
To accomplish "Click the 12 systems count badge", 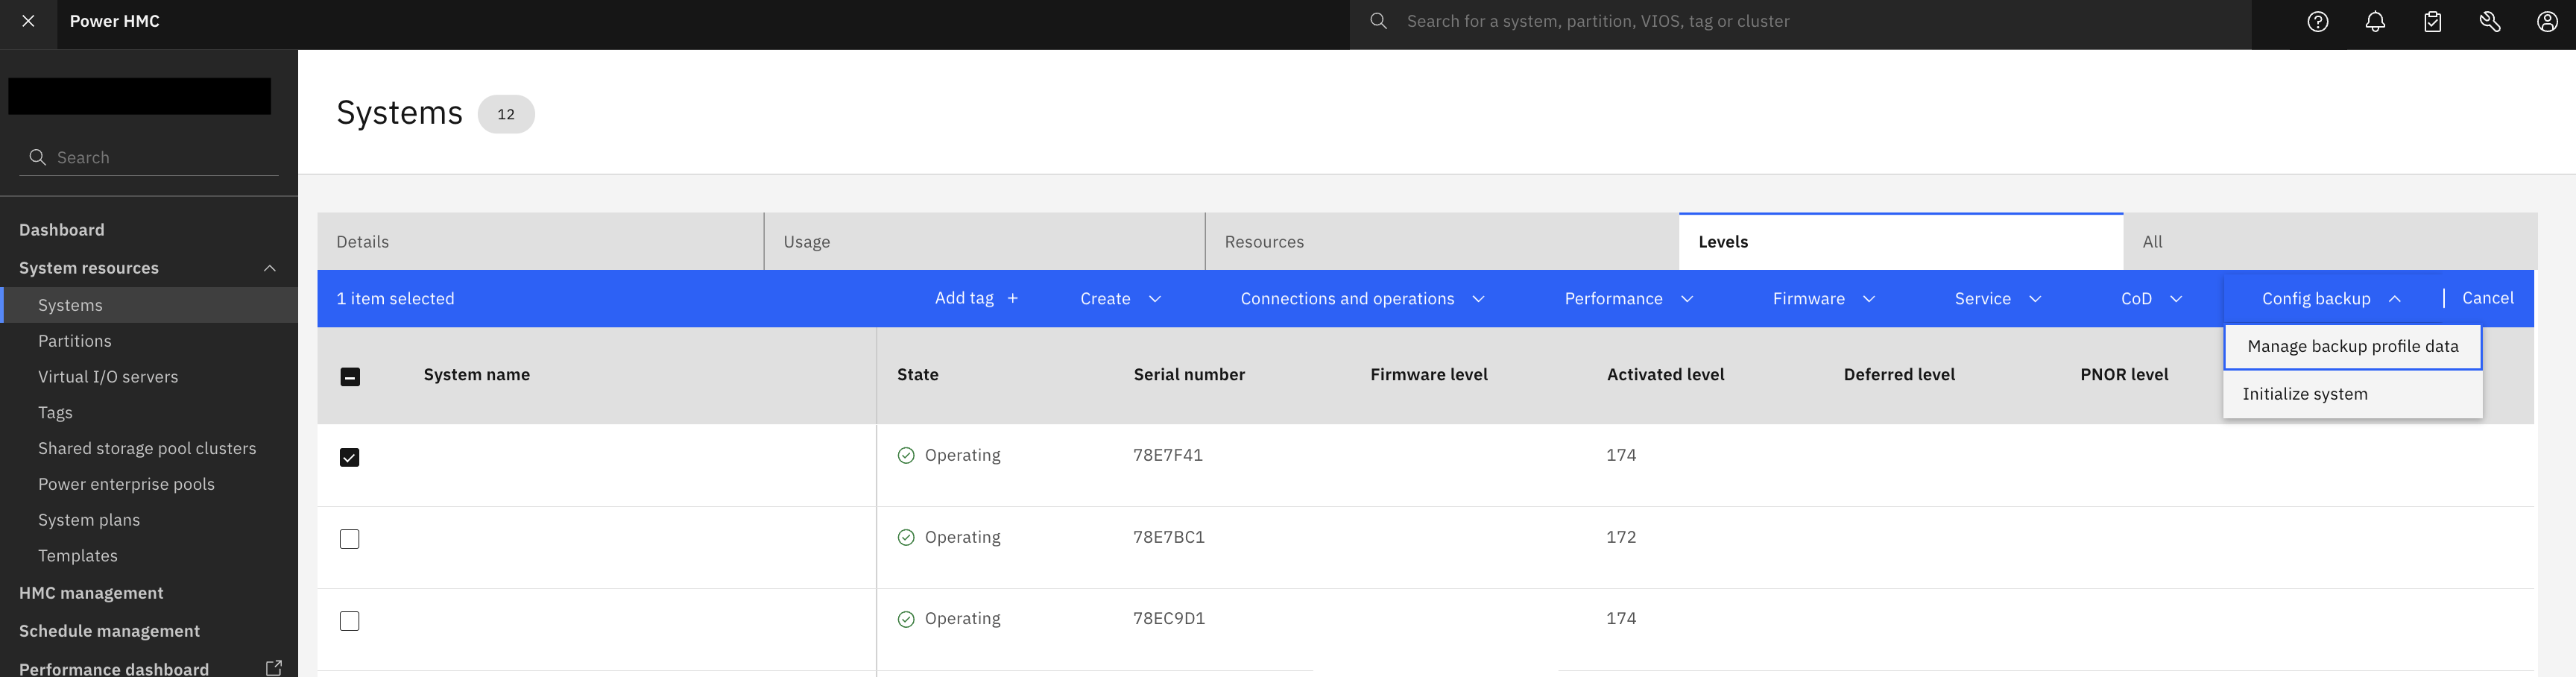I will coord(506,114).
